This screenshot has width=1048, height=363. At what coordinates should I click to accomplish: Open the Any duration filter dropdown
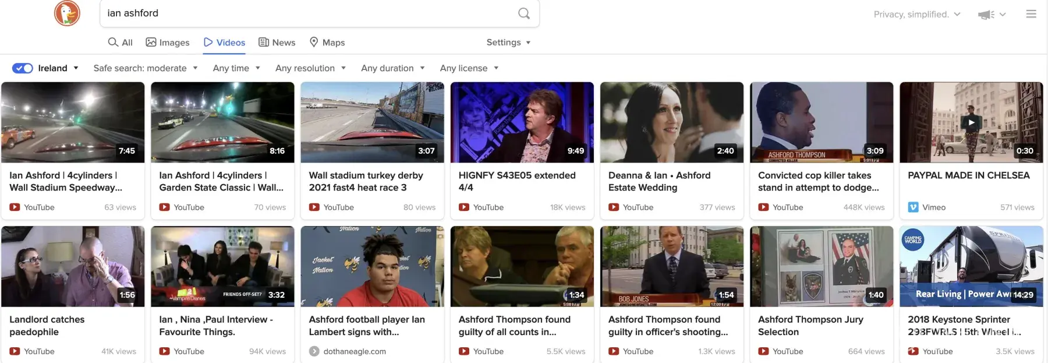point(393,68)
